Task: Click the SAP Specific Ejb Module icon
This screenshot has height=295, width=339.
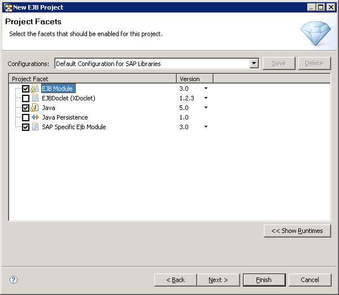Action: pos(34,127)
